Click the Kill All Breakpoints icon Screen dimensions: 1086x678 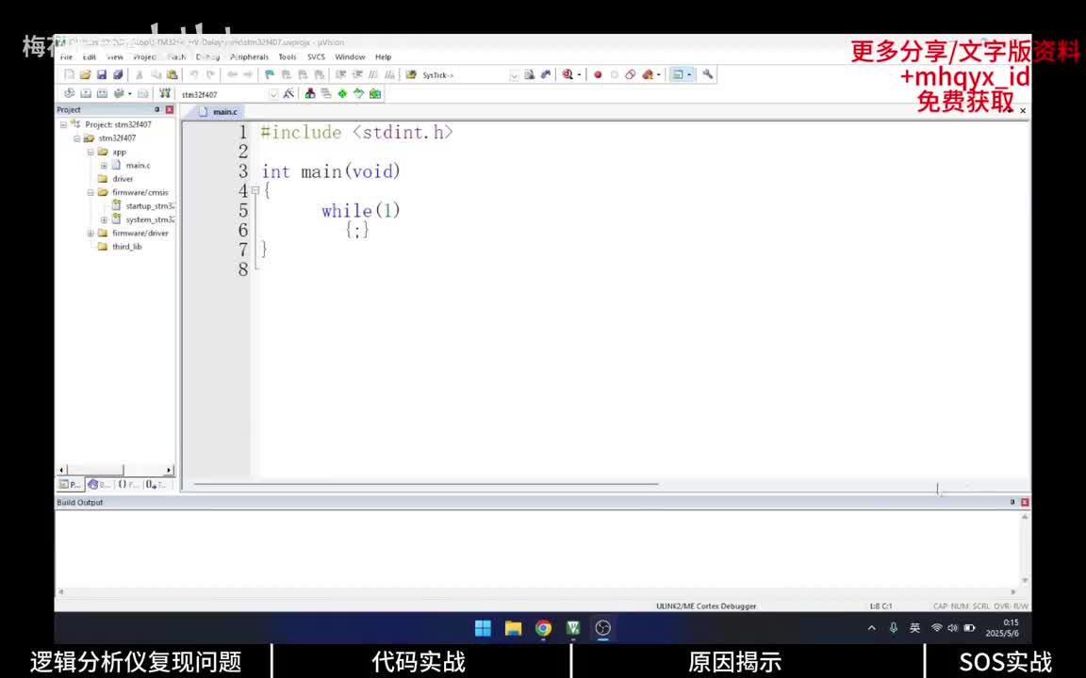click(647, 74)
